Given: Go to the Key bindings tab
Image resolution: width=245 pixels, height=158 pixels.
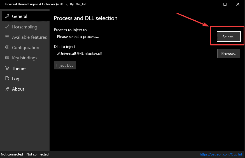Looking at the screenshot, I should pos(25,58).
